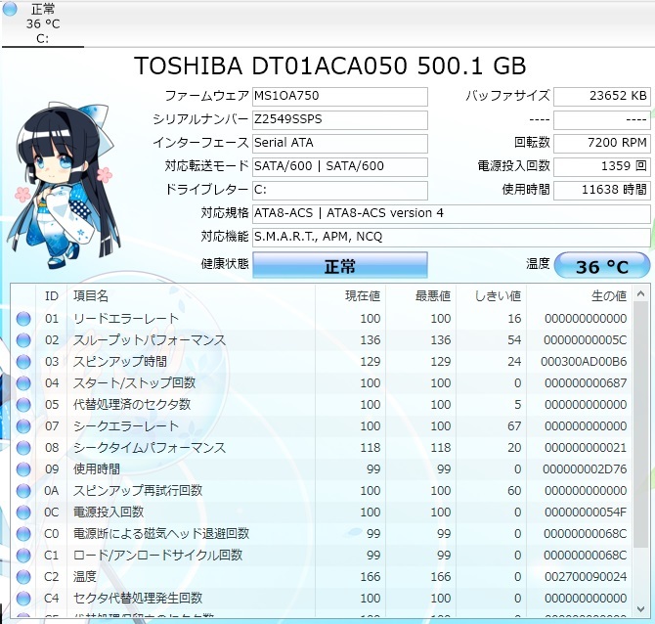The height and width of the screenshot is (624, 655).
Task: Click status orb for attribute 09 使用時間
Action: point(23,469)
